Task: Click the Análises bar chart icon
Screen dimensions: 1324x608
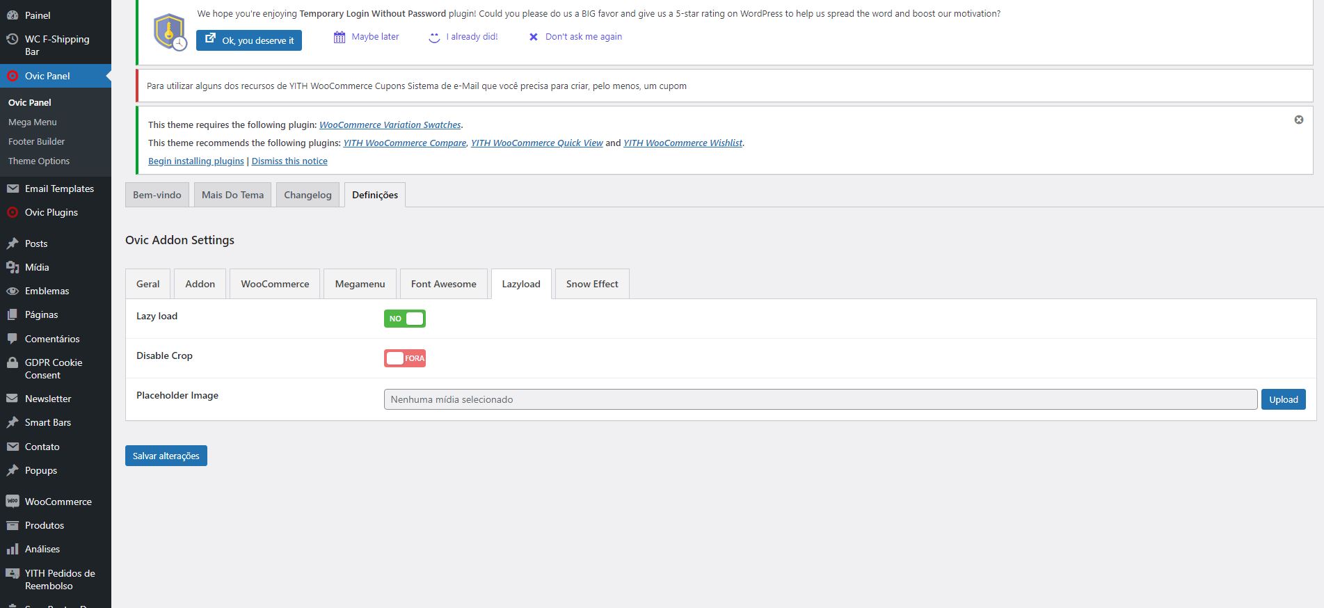Action: point(12,549)
